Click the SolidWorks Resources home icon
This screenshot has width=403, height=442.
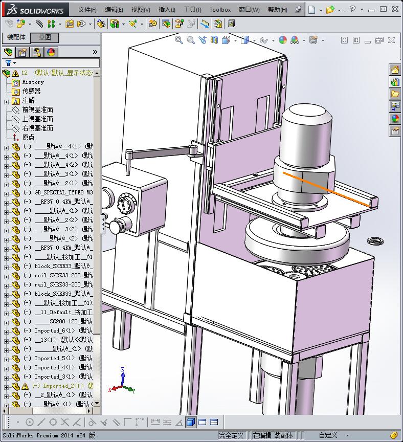click(x=395, y=70)
